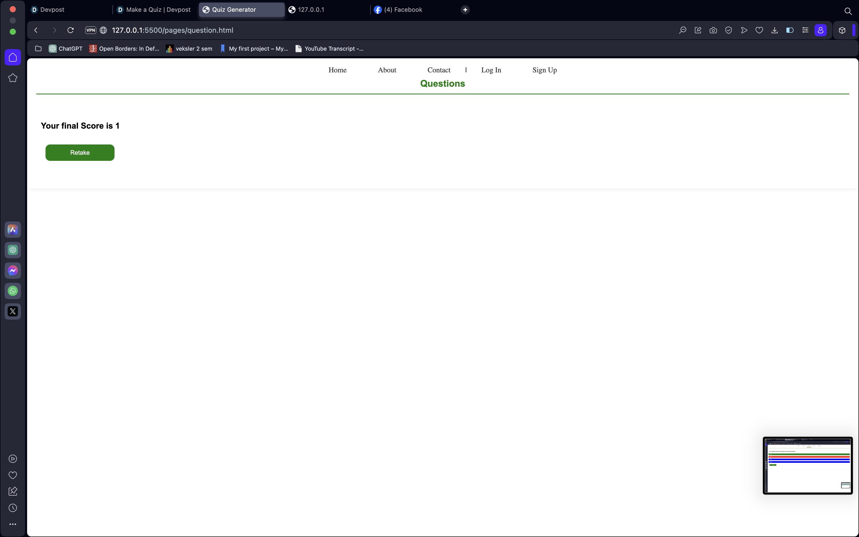Open the WhatsApp sidebar panel
The image size is (859, 537).
13,291
